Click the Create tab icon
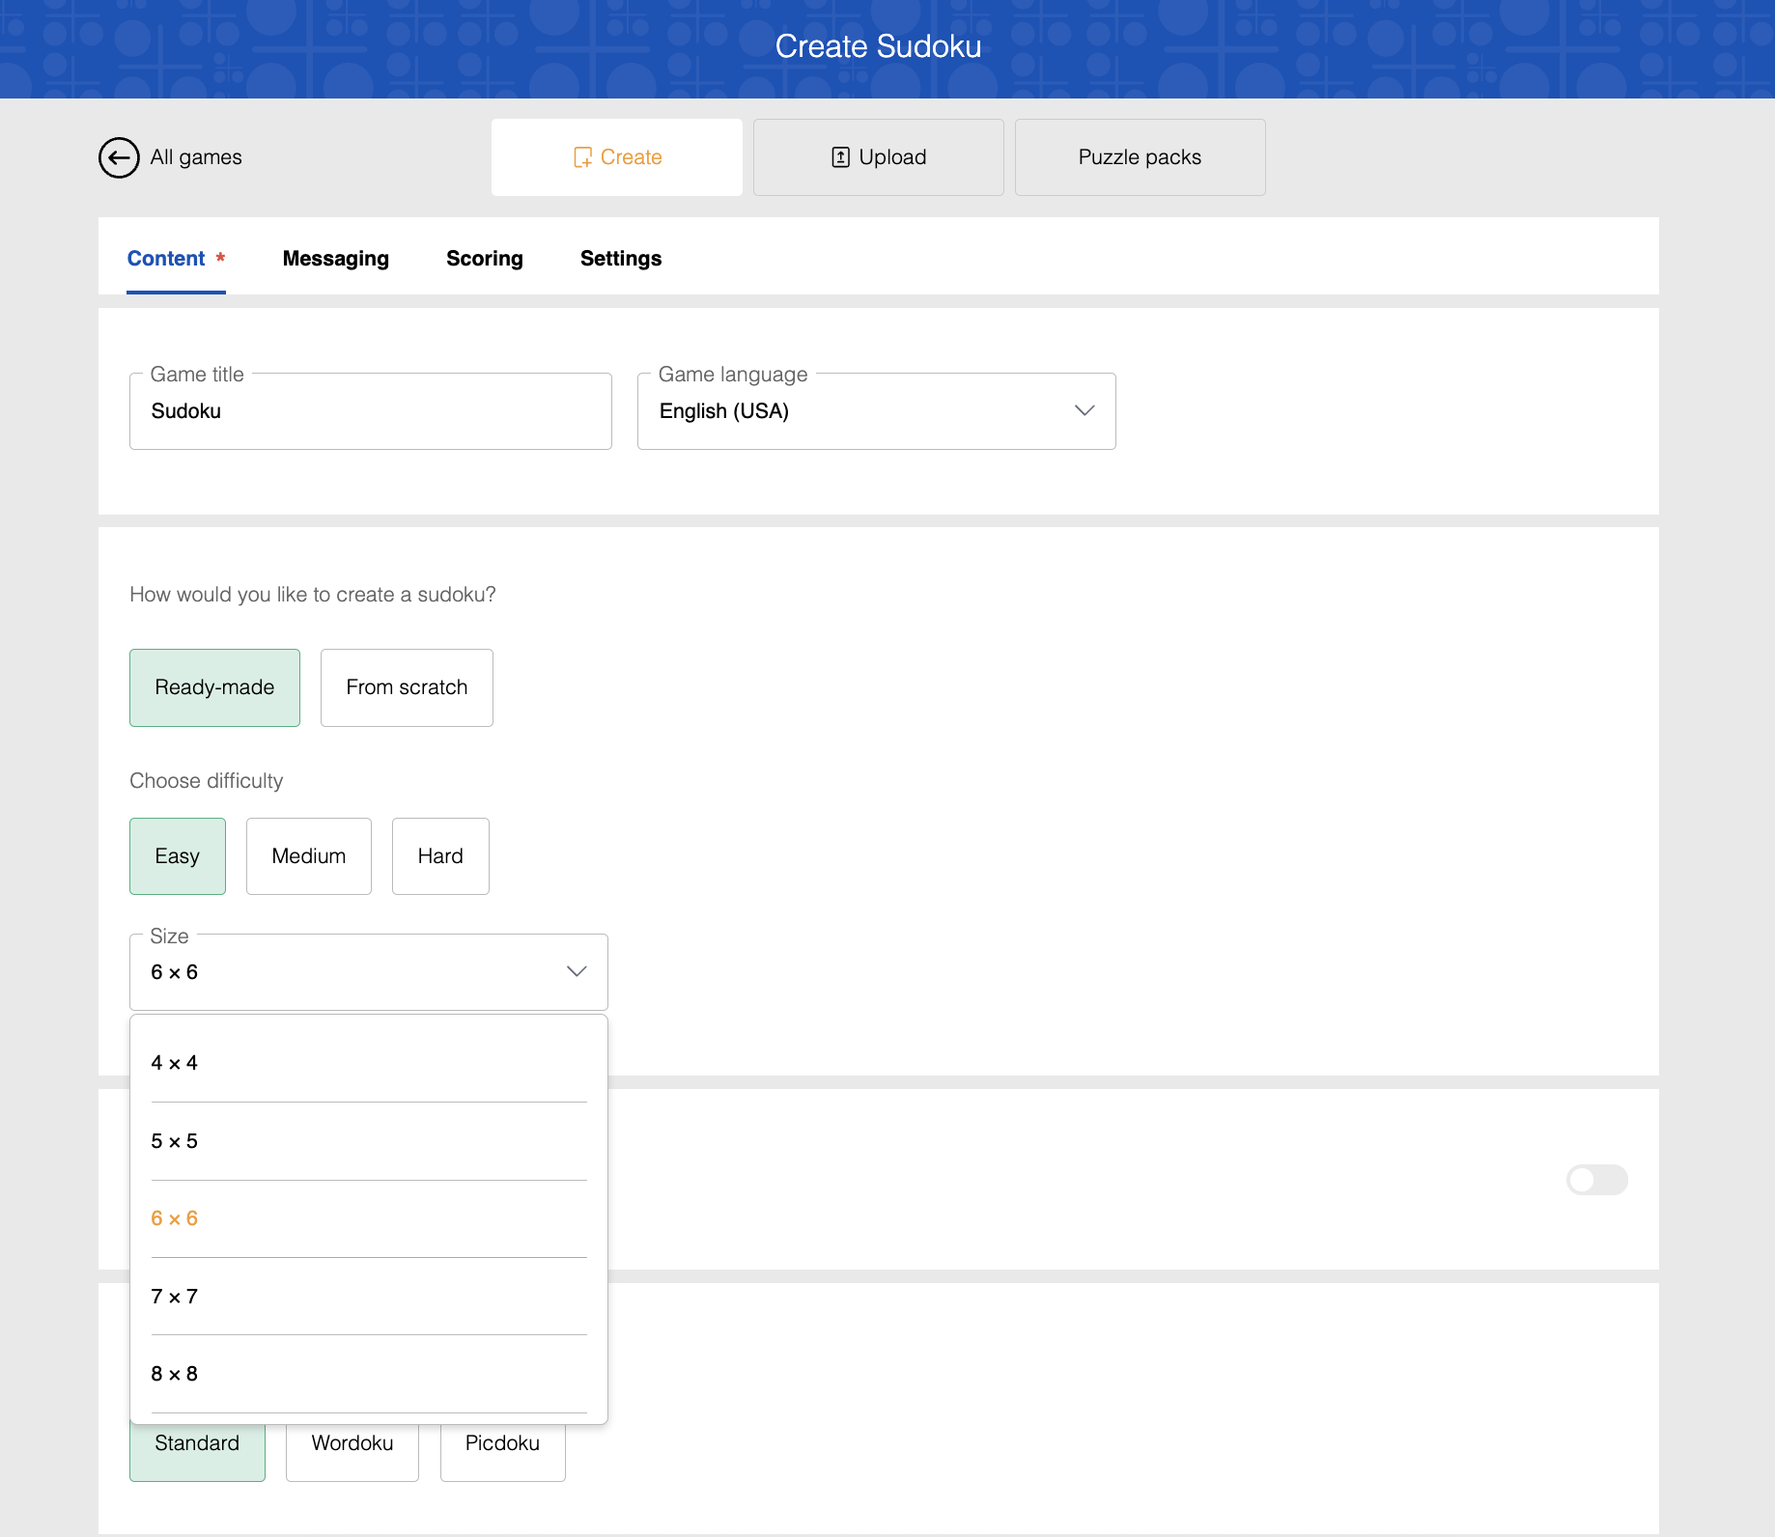 582,157
